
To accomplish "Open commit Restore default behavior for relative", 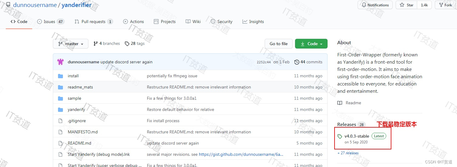I will pos(180,109).
